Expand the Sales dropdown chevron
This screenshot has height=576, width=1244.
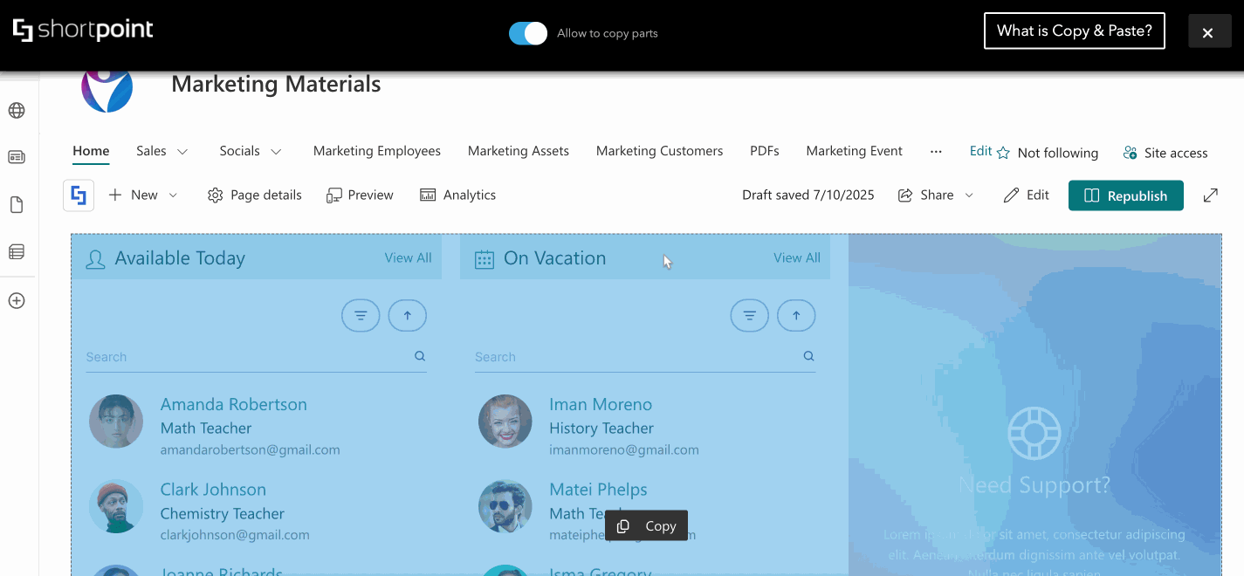182,152
